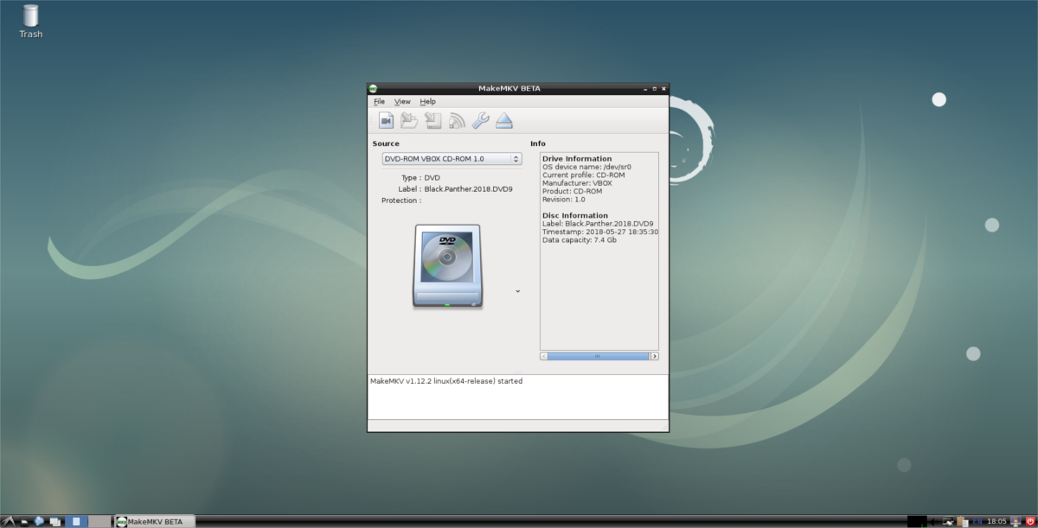The height and width of the screenshot is (528, 1038).
Task: Click the MakeMKV BETA taskbar button
Action: 156,522
